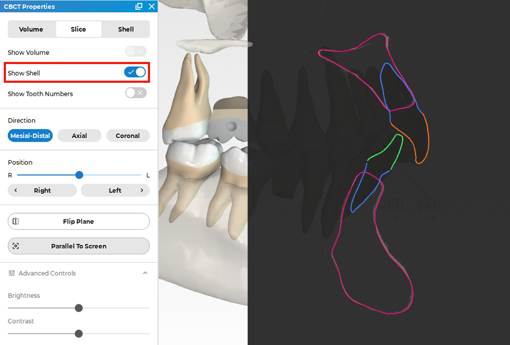Click the Contrast slider handle

coord(79,334)
